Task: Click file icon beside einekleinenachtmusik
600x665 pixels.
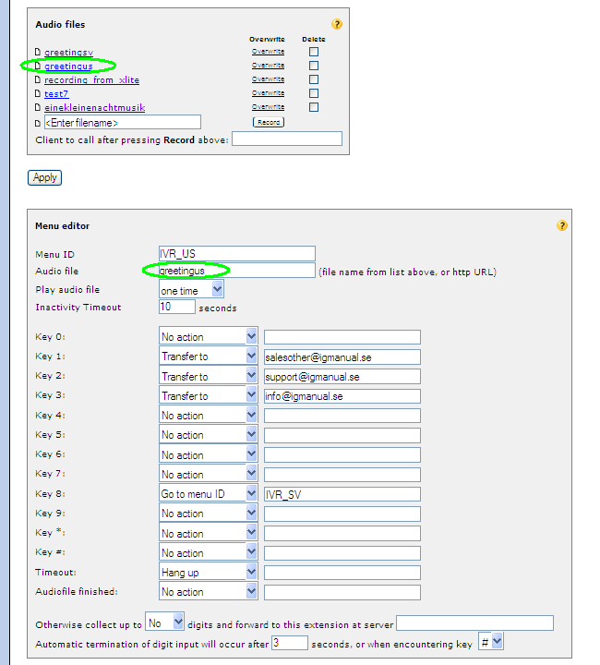Action: (38, 108)
